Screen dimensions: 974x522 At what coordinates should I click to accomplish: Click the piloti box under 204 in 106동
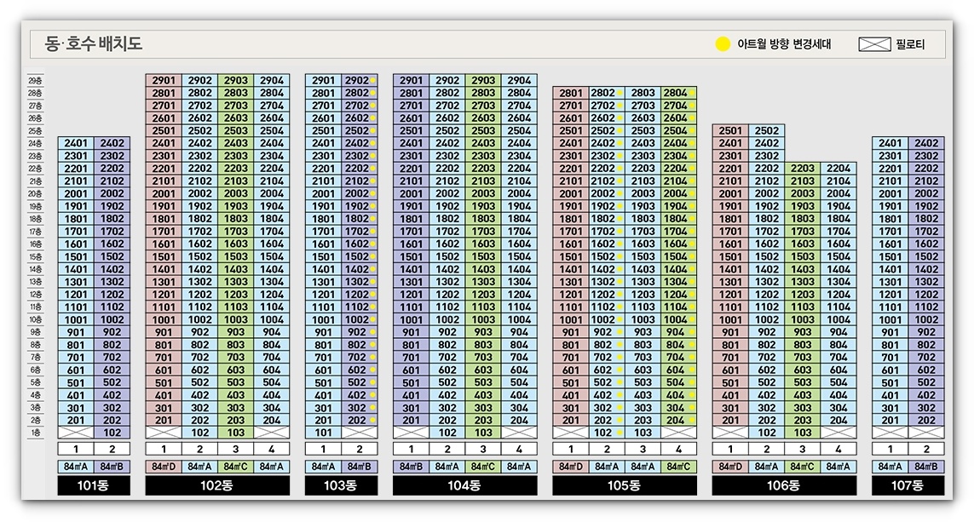(839, 433)
